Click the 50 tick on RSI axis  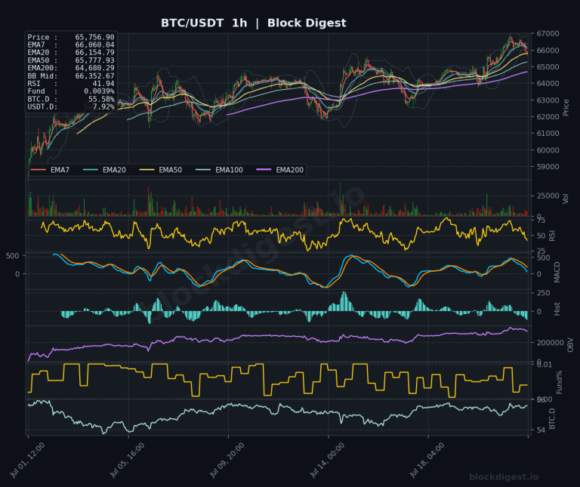541,236
